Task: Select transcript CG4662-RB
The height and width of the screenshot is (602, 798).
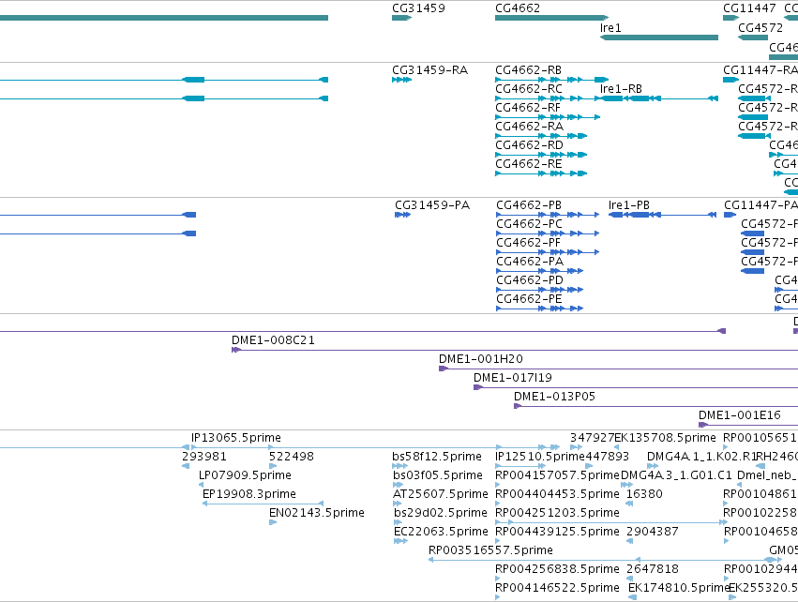Action: pyautogui.click(x=528, y=70)
